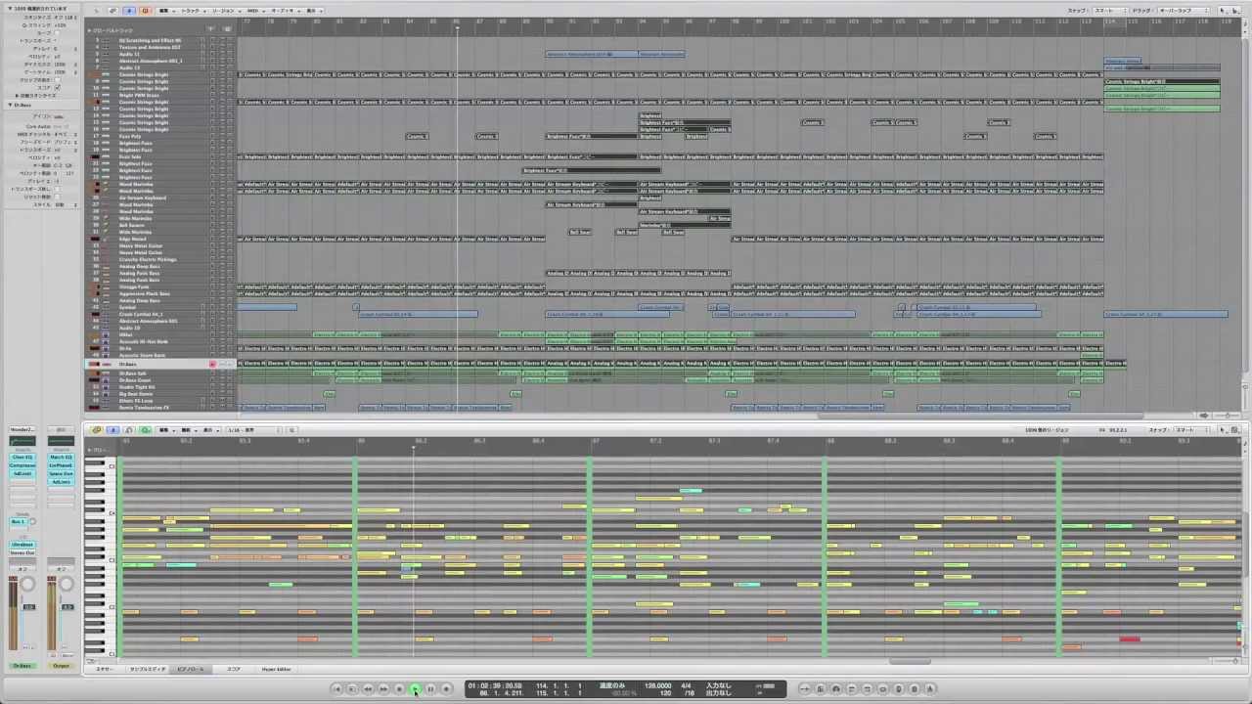This screenshot has height=704, width=1252.
Task: Open the piano roll スナップ: スマート dropdown
Action: [1189, 429]
